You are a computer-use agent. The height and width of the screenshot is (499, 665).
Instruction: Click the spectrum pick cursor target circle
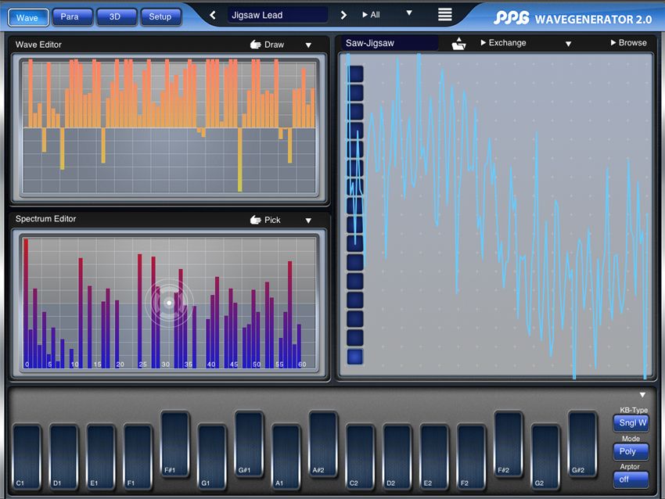click(169, 303)
